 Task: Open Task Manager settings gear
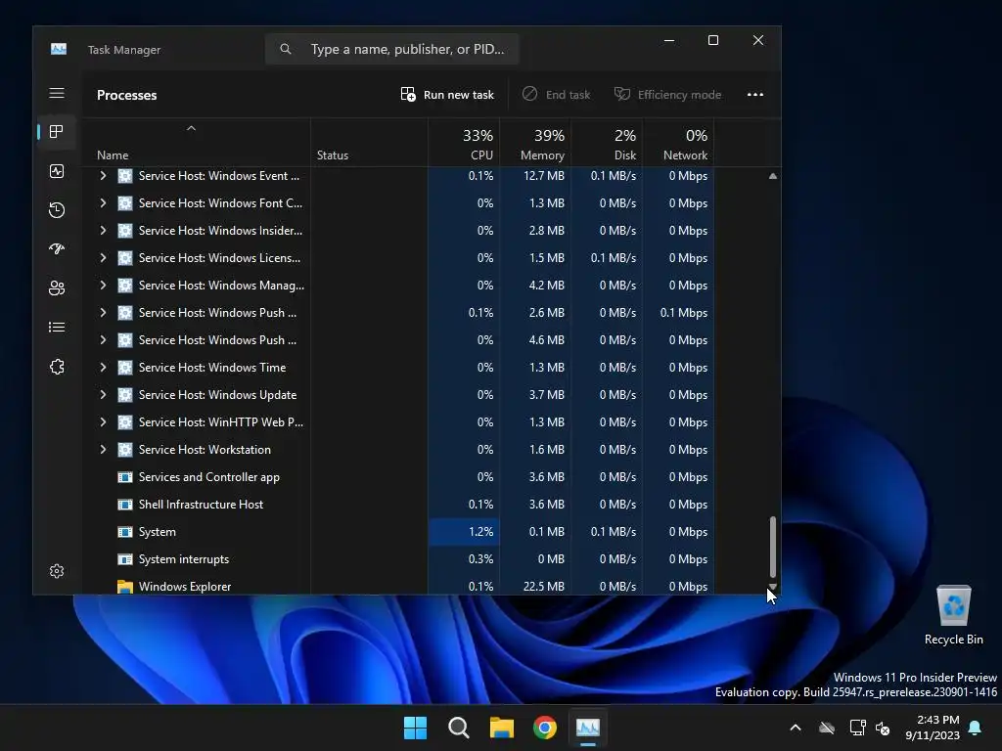point(57,571)
